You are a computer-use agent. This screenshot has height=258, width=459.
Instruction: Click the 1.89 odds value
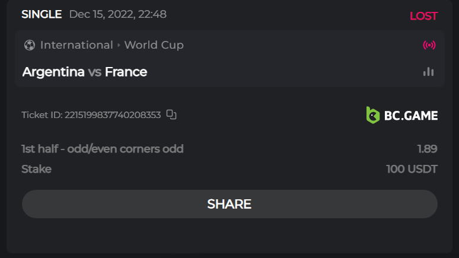(x=427, y=149)
